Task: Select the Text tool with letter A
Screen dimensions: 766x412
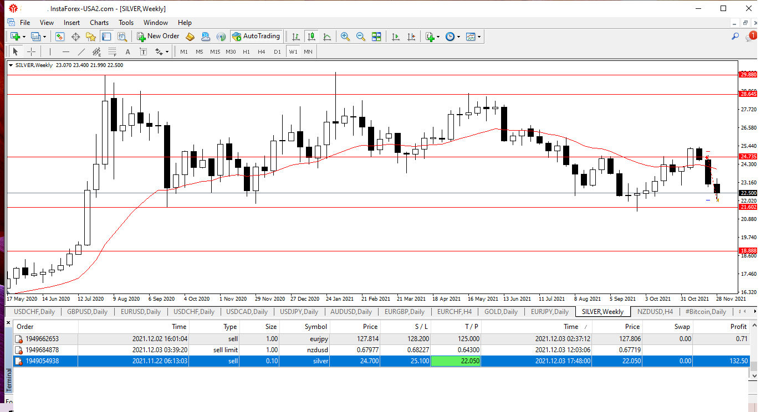Action: click(x=128, y=51)
